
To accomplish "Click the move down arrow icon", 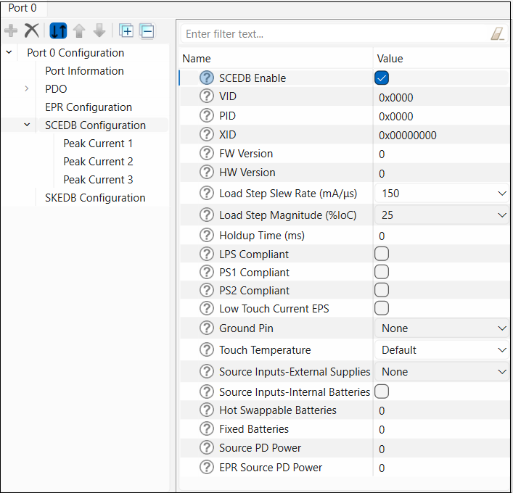I will [x=99, y=31].
